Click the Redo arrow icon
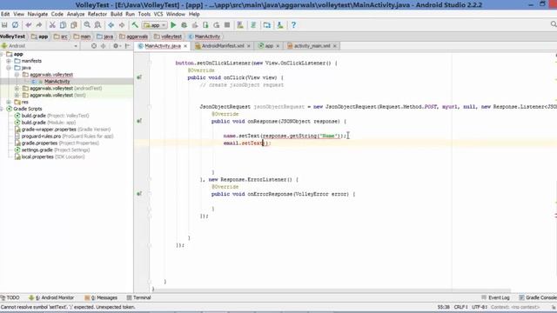 click(x=39, y=25)
